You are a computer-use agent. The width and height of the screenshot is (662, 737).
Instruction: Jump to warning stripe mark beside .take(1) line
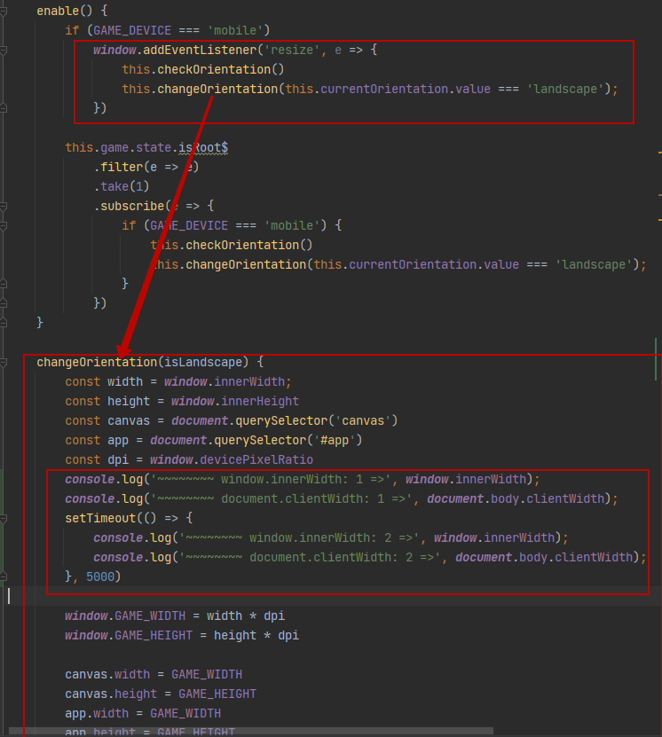click(659, 194)
